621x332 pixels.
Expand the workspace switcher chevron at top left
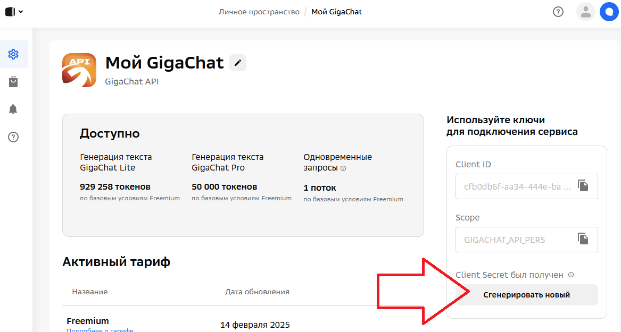point(21,12)
